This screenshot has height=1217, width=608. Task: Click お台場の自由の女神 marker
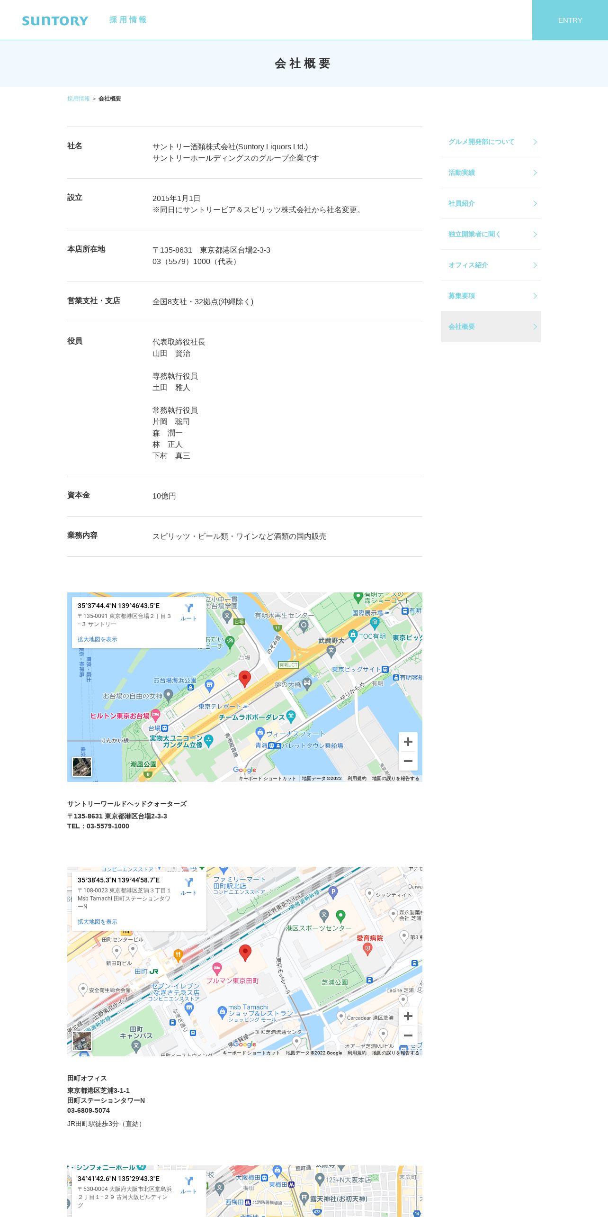click(x=168, y=695)
